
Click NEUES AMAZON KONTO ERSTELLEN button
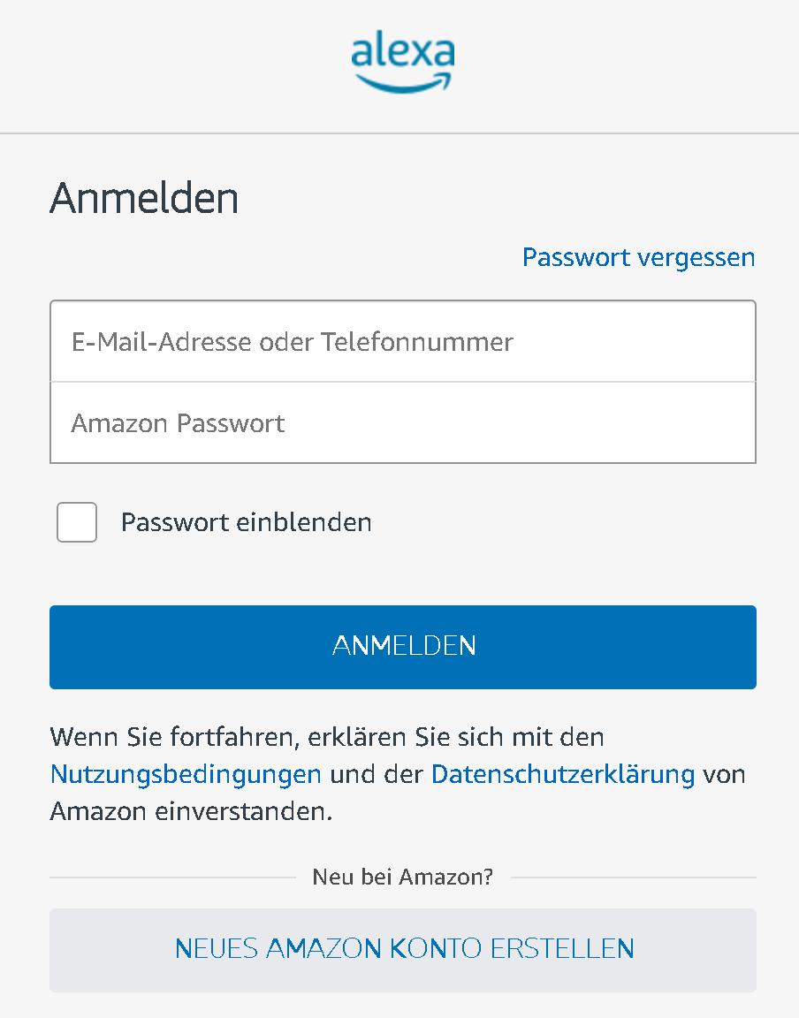403,950
